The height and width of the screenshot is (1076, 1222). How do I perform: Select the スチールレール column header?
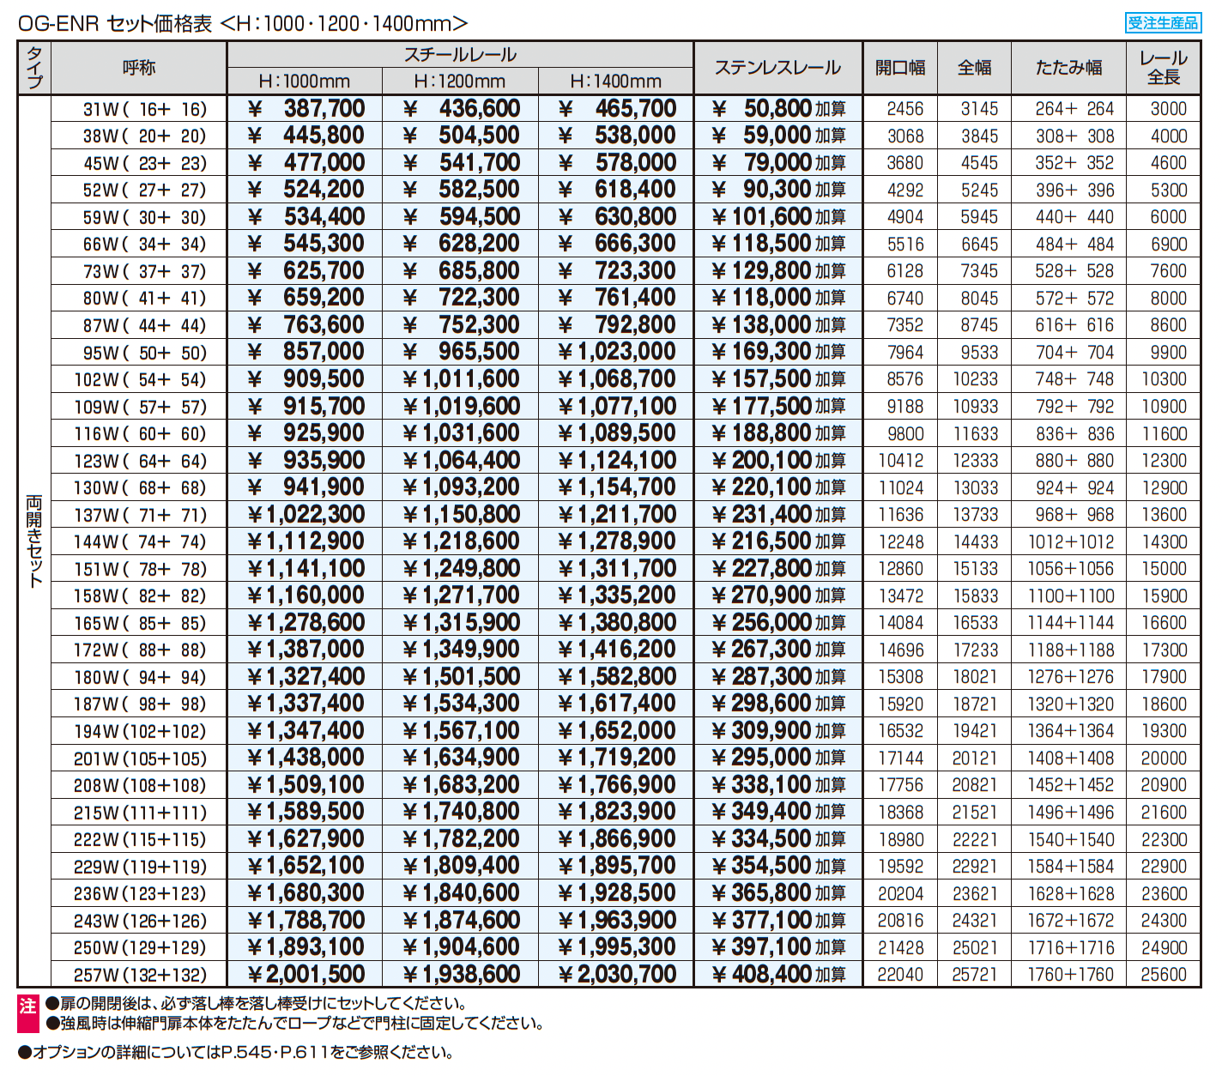coord(460,55)
